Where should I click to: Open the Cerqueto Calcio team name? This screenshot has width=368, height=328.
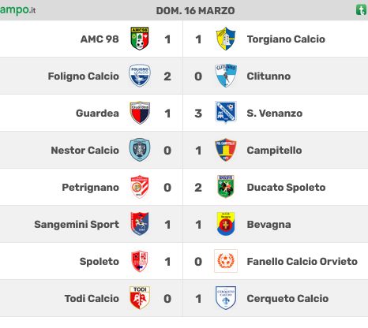(x=287, y=299)
